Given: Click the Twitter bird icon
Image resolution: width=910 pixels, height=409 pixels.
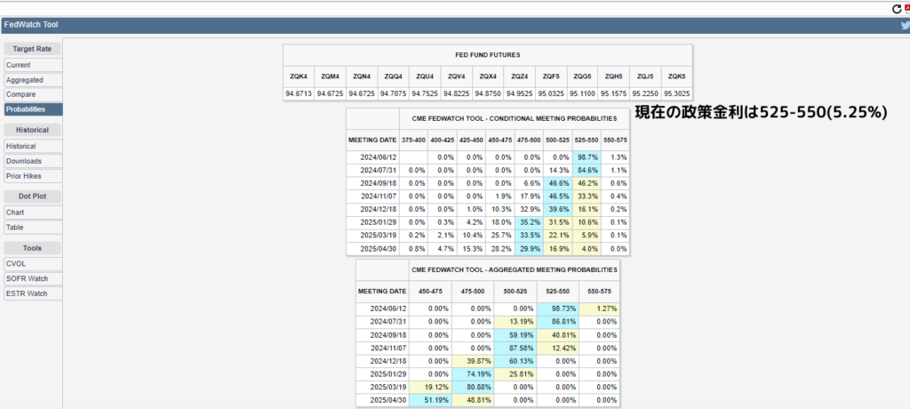Looking at the screenshot, I should tap(904, 25).
